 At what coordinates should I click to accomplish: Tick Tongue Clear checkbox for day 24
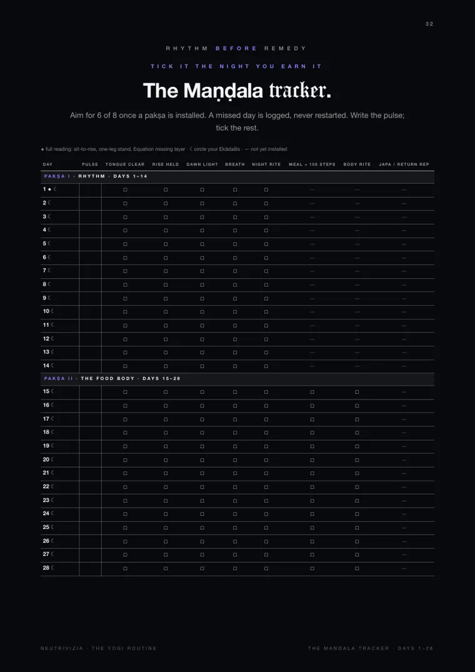point(125,514)
